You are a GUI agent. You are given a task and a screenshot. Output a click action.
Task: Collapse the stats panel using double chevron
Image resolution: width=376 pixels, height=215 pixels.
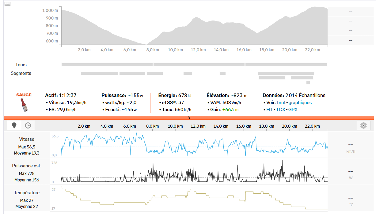(189, 118)
